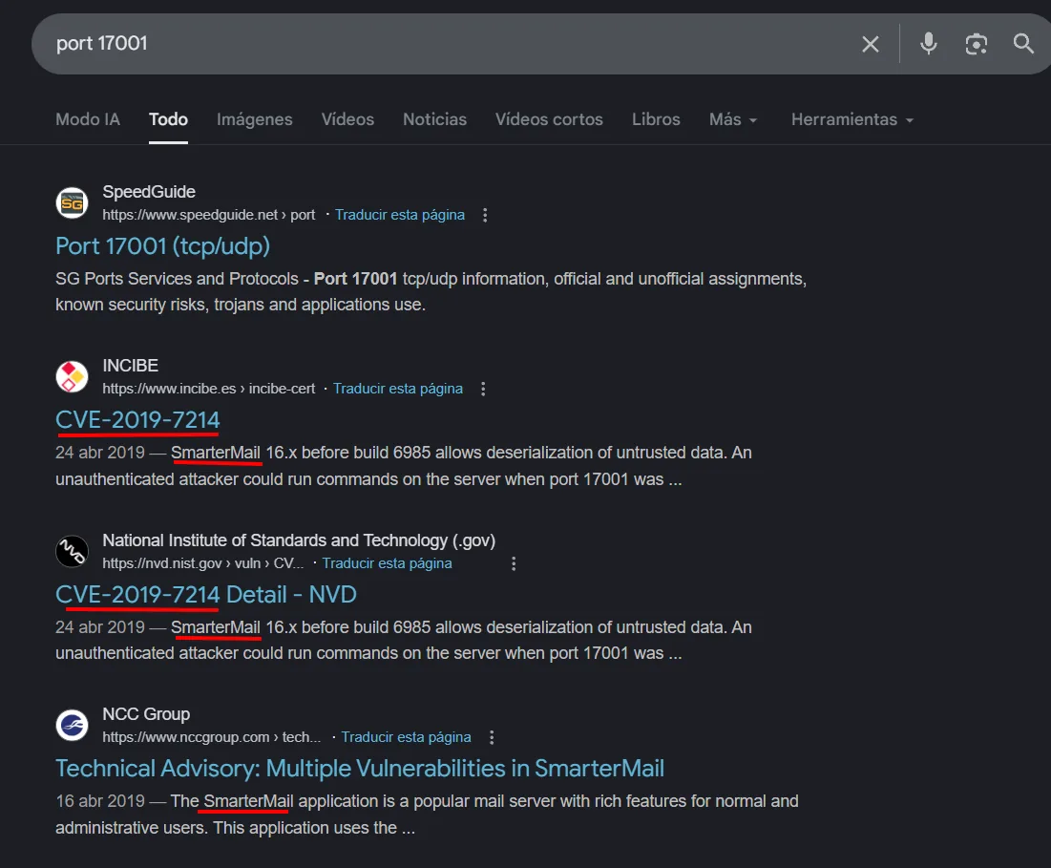Screen dimensions: 1051x868
Task: Expand the Más dropdown
Action: (733, 119)
